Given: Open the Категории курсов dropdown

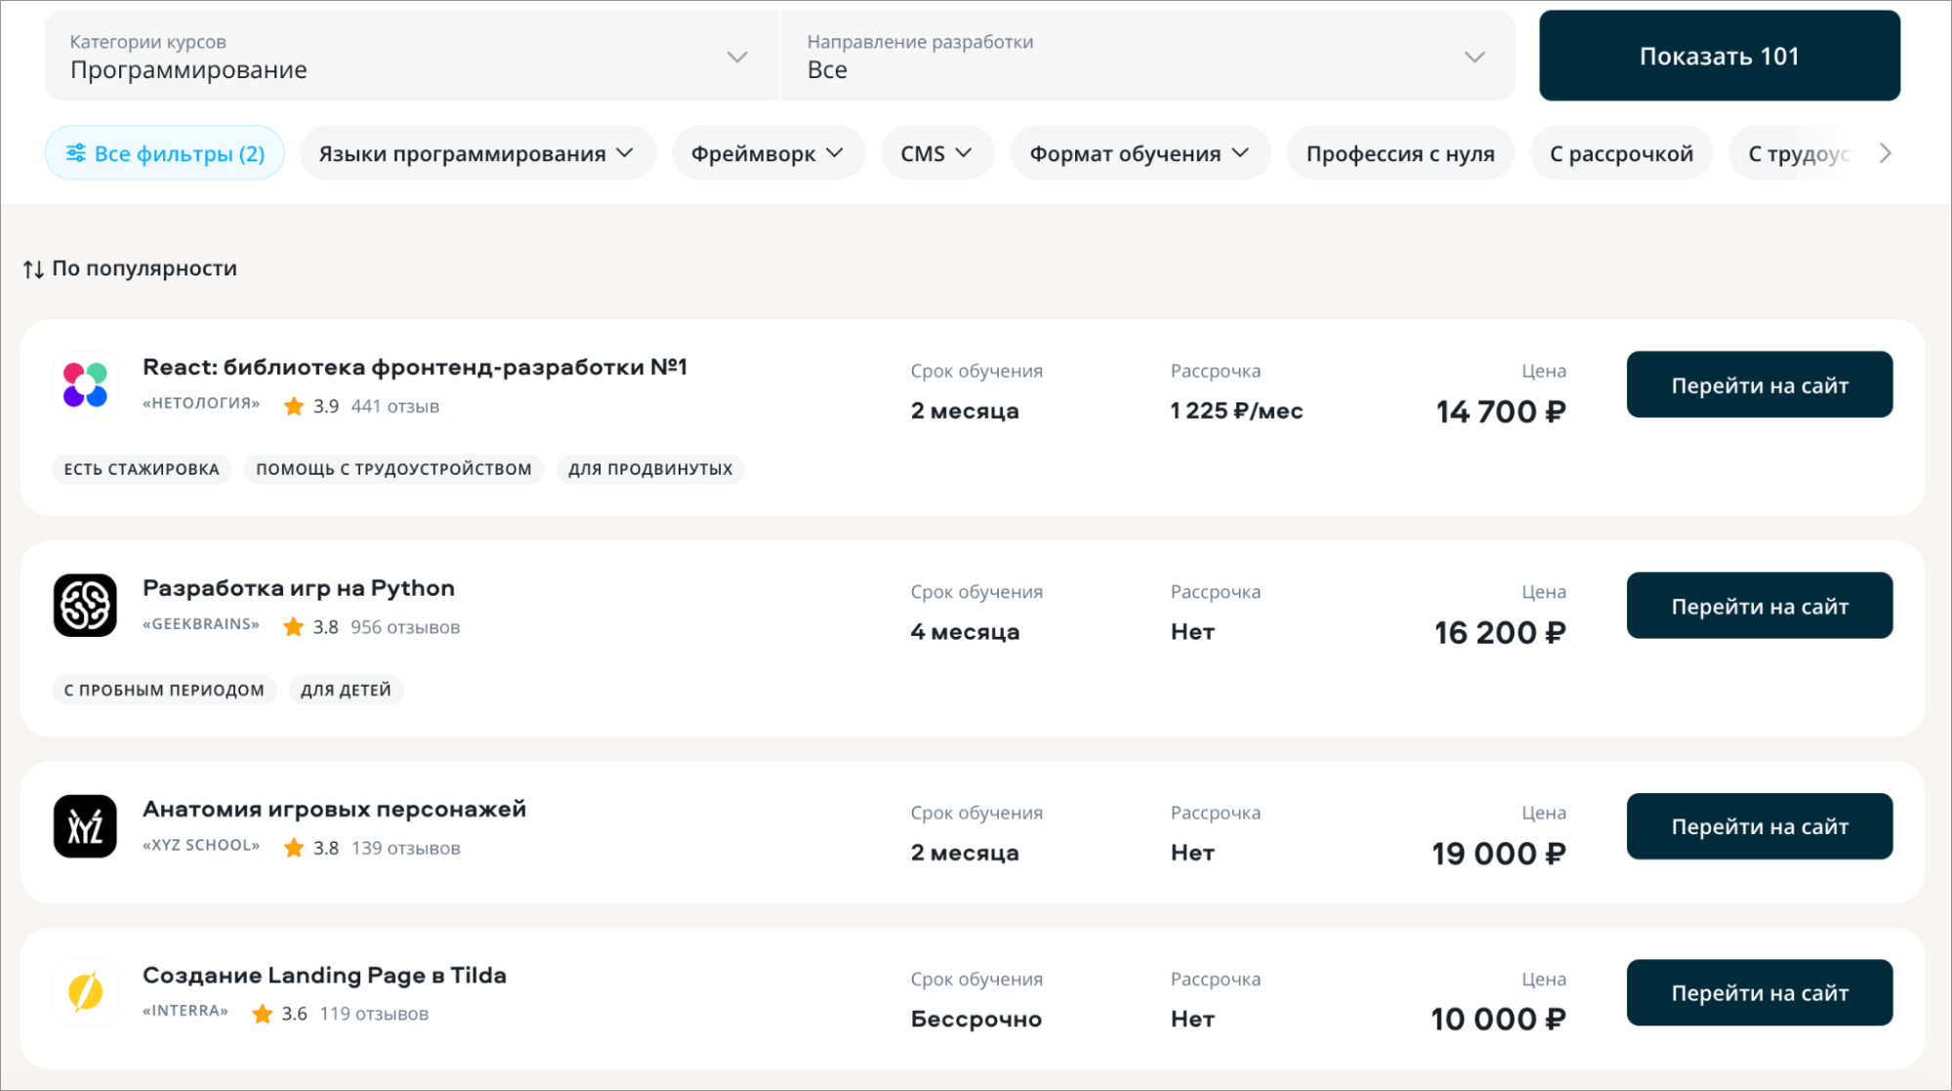Looking at the screenshot, I should (x=410, y=57).
